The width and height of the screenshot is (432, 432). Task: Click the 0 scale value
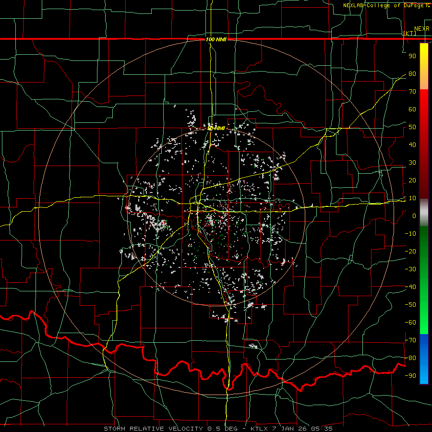tap(414, 216)
